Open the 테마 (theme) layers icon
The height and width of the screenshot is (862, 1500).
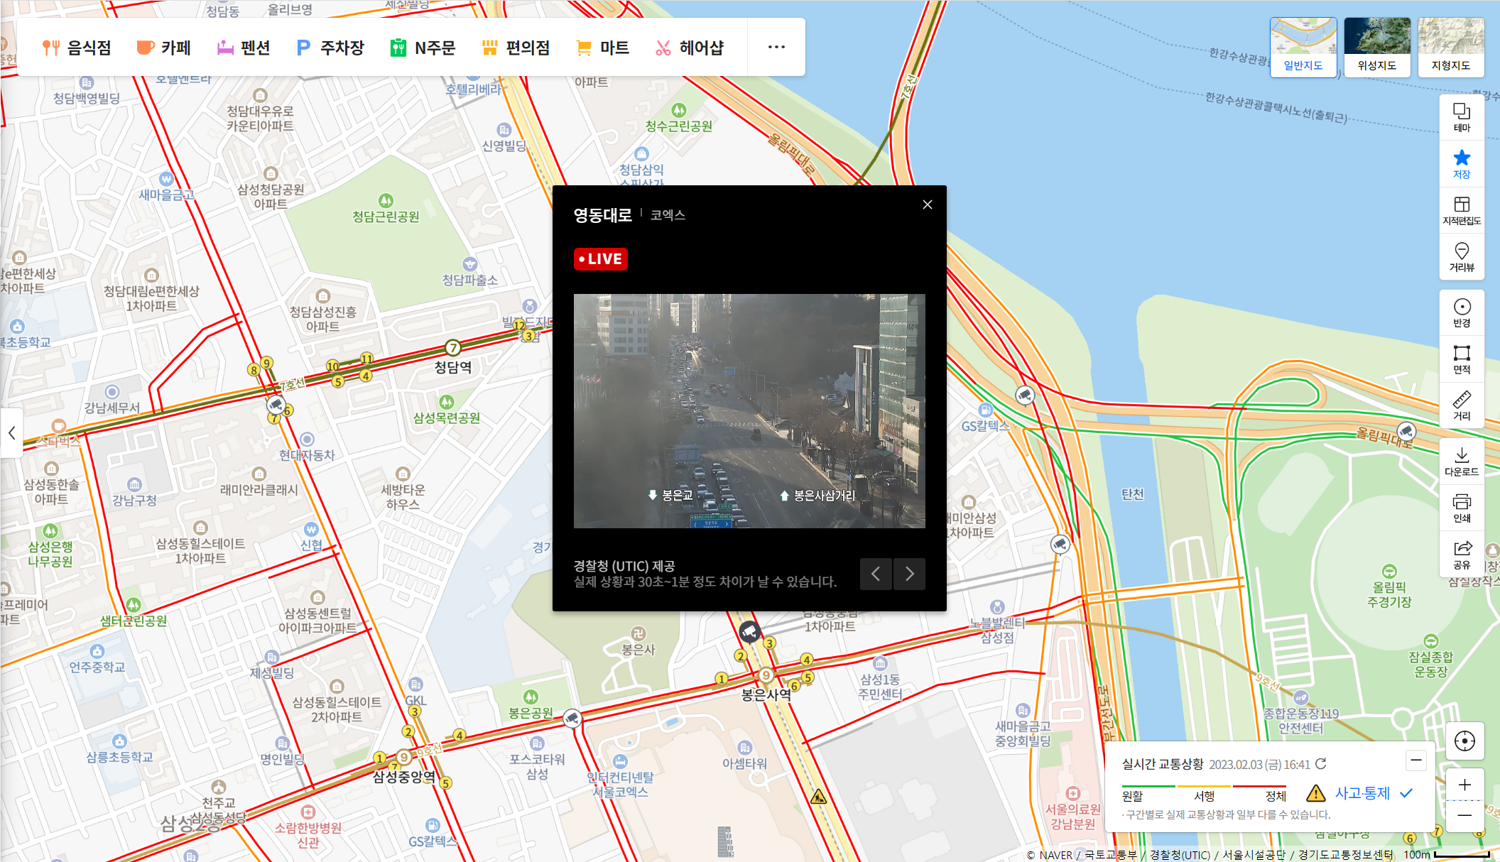click(1461, 117)
